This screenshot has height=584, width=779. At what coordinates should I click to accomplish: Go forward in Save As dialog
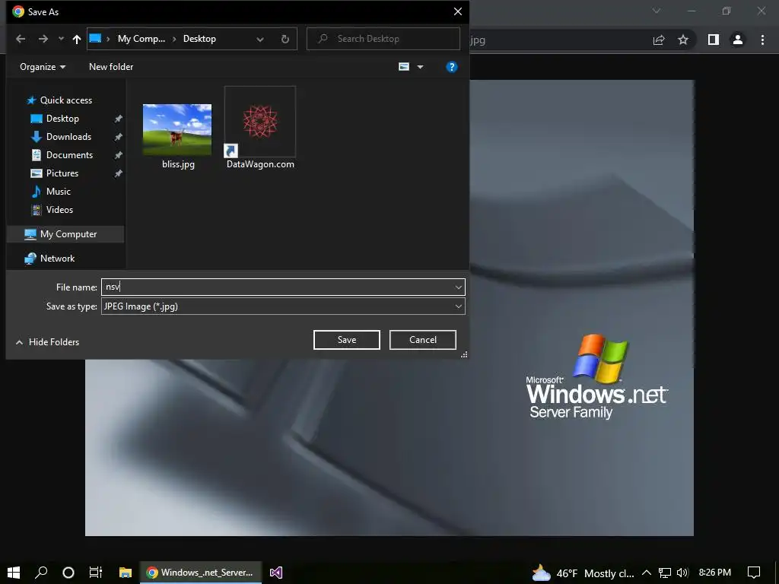43,39
